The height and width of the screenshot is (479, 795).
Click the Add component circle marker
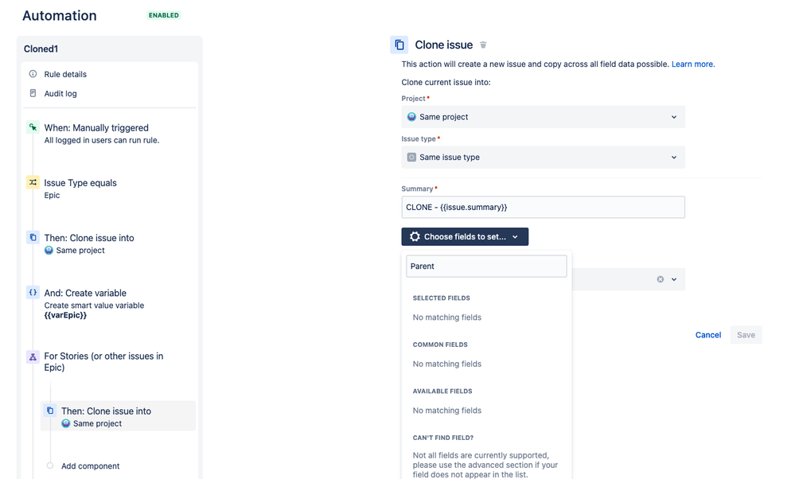[x=49, y=465]
